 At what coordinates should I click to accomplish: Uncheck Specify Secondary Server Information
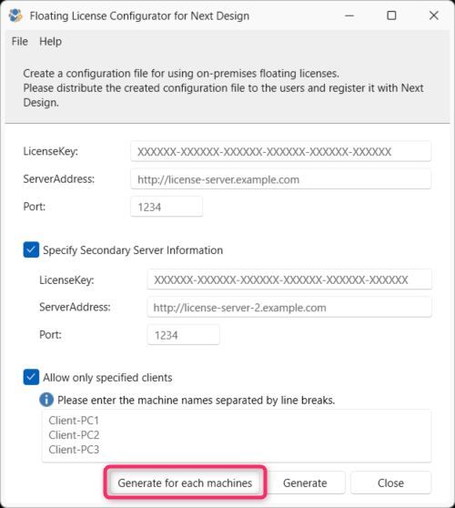click(x=31, y=249)
